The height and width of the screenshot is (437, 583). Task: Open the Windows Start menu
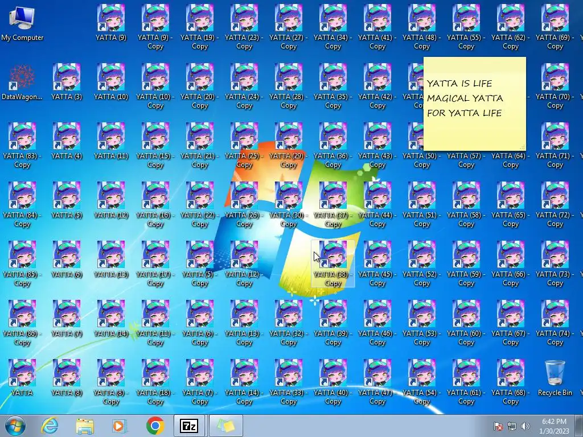click(15, 426)
